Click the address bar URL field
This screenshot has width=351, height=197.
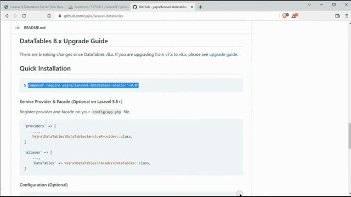coord(167,16)
